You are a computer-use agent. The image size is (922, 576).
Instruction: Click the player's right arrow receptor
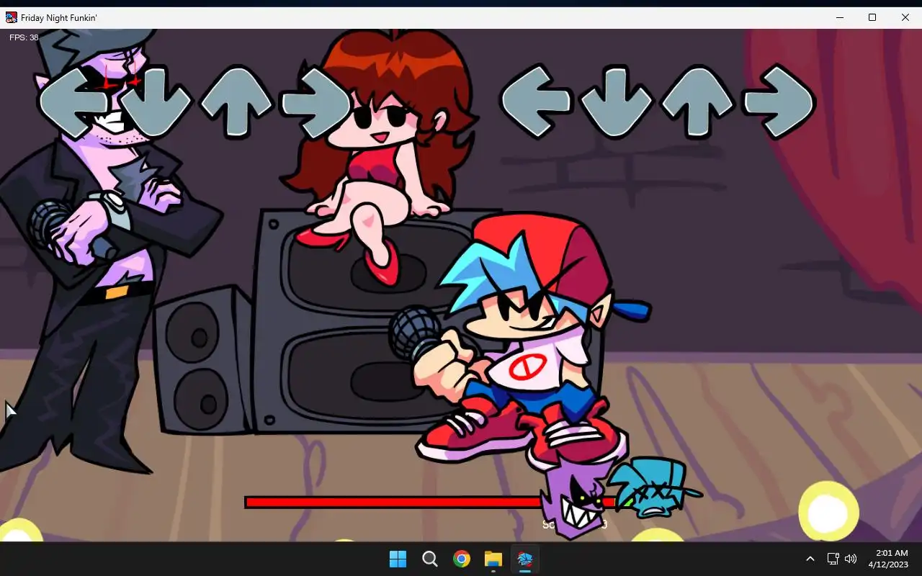click(x=779, y=102)
